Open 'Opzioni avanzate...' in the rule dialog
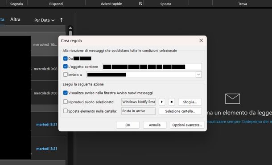Image resolution: width=272 pixels, height=165 pixels. click(187, 125)
